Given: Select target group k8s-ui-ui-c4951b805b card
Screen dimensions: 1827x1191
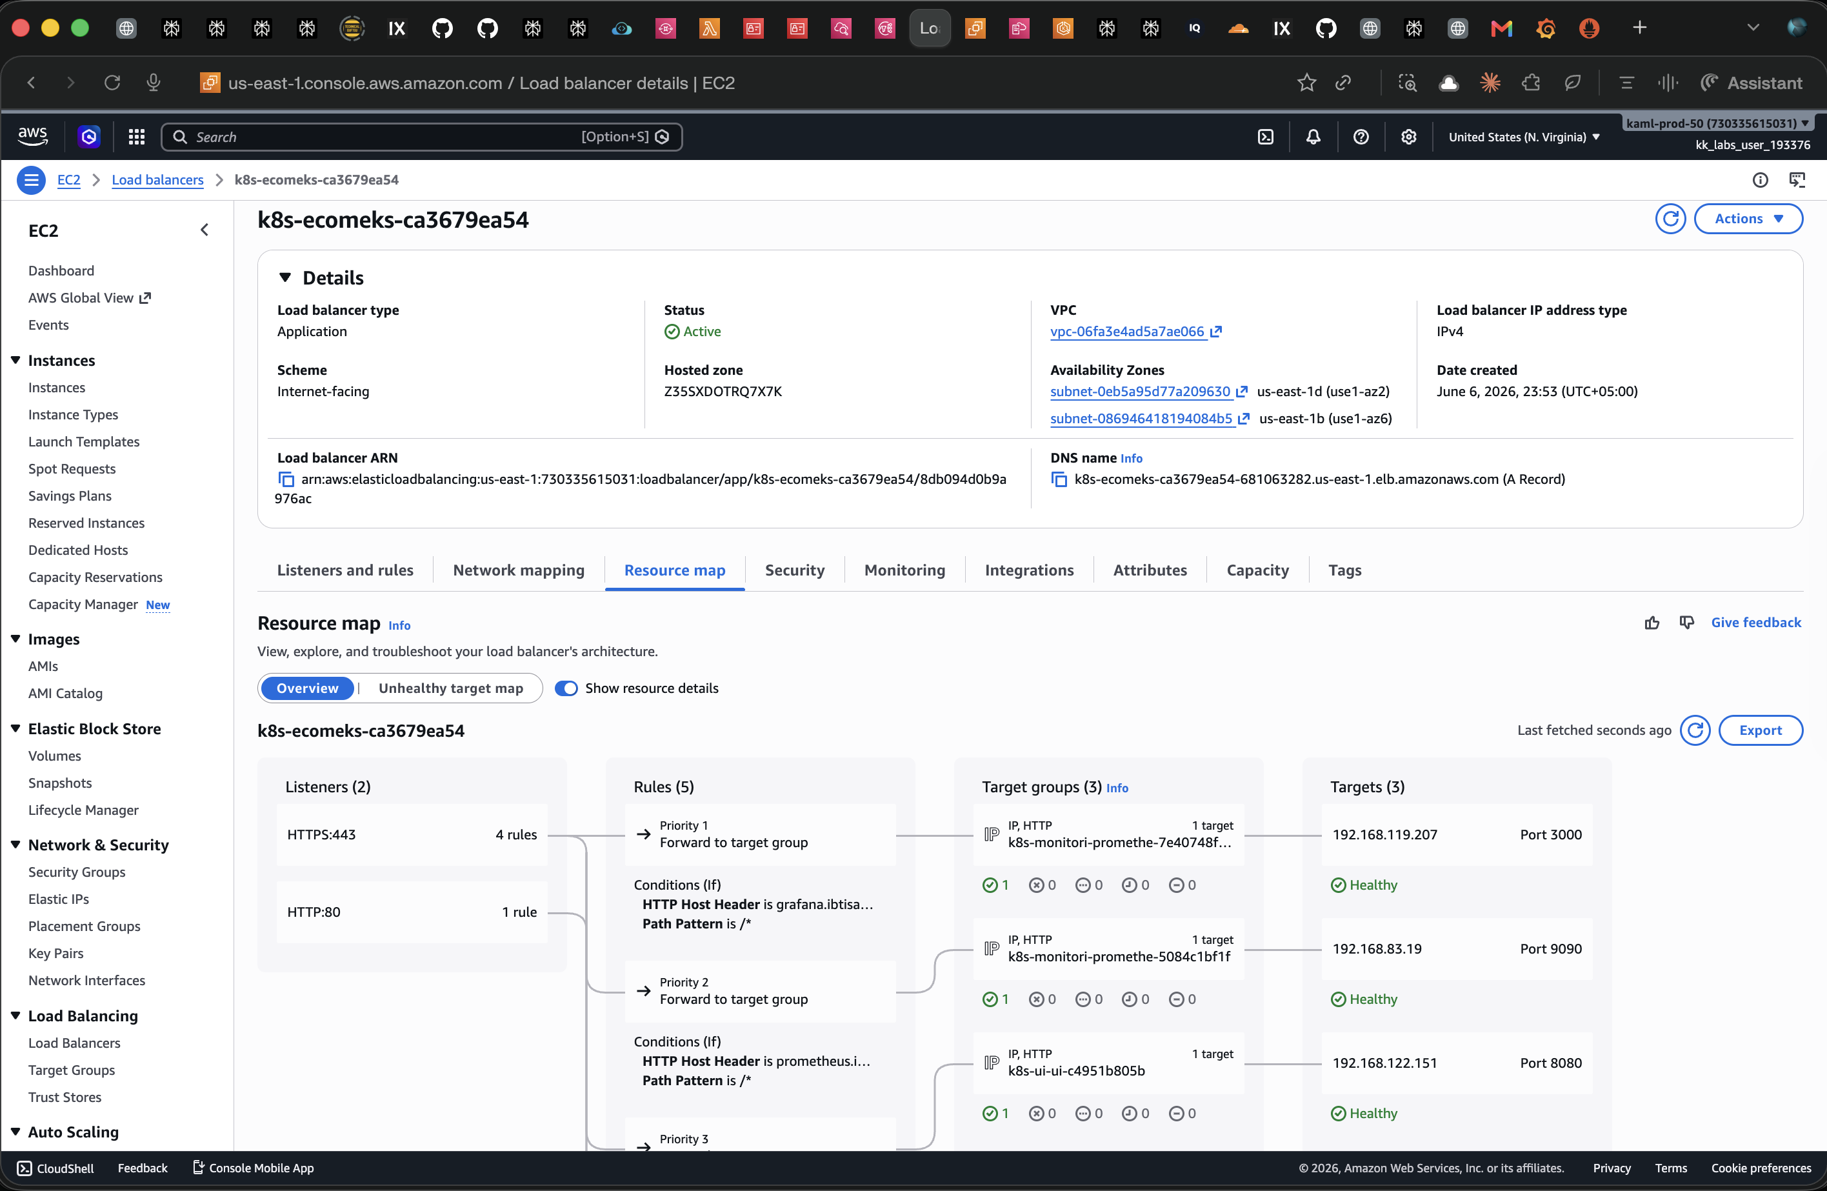Looking at the screenshot, I should pos(1108,1063).
